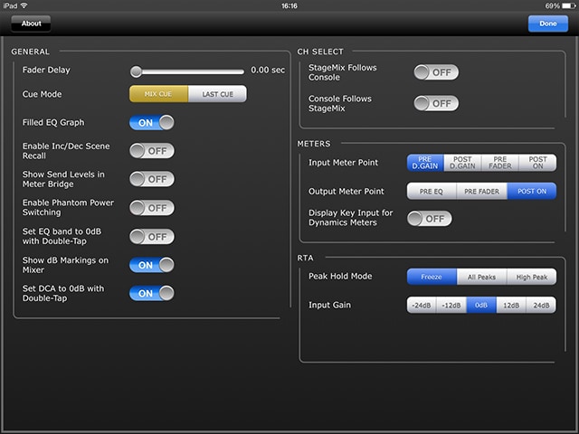Screen dimensions: 579x434
Task: Turn on Show Send Levels in Meter Bridge
Action: pyautogui.click(x=151, y=179)
